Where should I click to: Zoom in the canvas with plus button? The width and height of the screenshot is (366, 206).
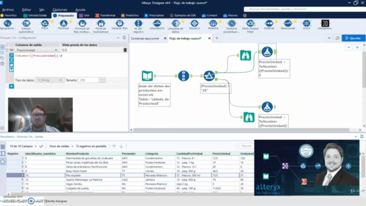click(357, 47)
